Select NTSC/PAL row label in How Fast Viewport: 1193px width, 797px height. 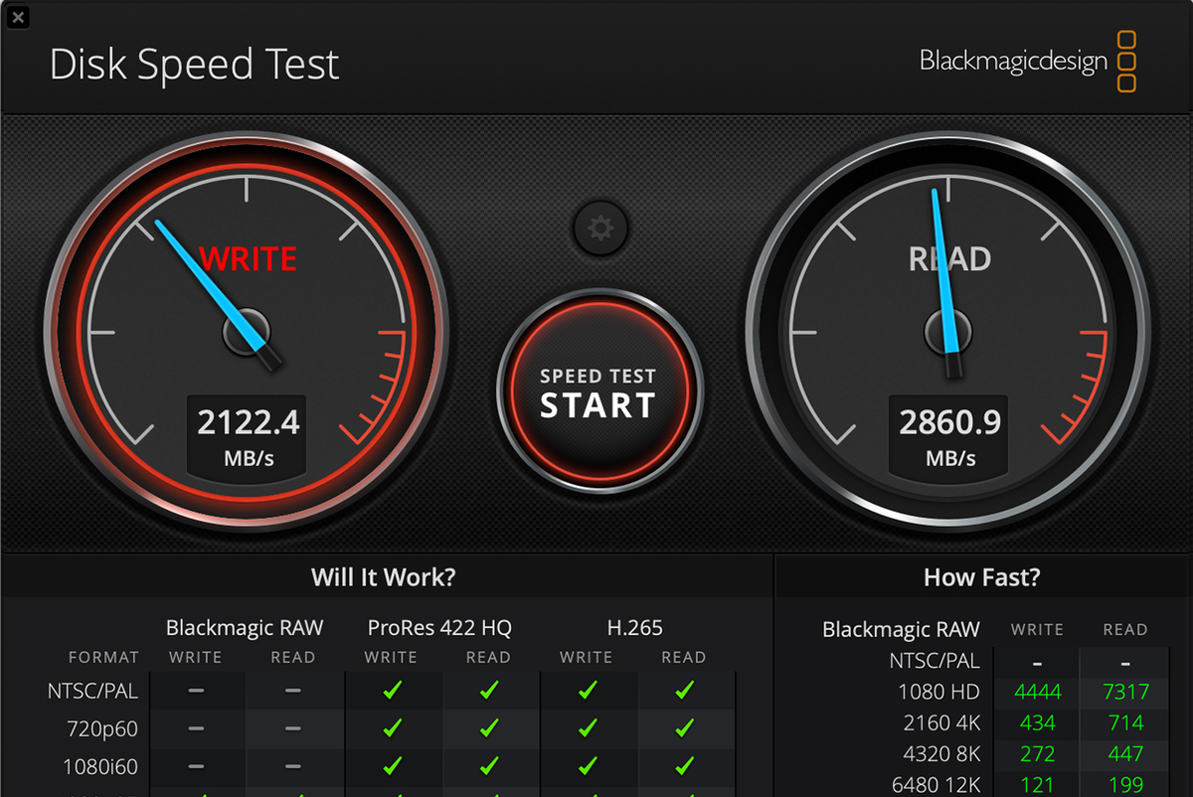click(935, 661)
